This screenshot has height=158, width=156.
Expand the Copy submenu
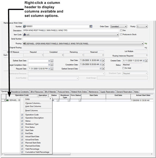(38, 99)
